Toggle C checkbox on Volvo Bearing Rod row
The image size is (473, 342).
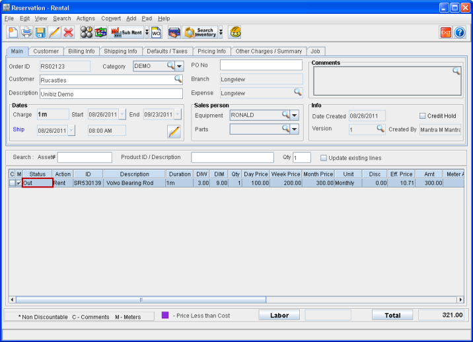(12, 183)
